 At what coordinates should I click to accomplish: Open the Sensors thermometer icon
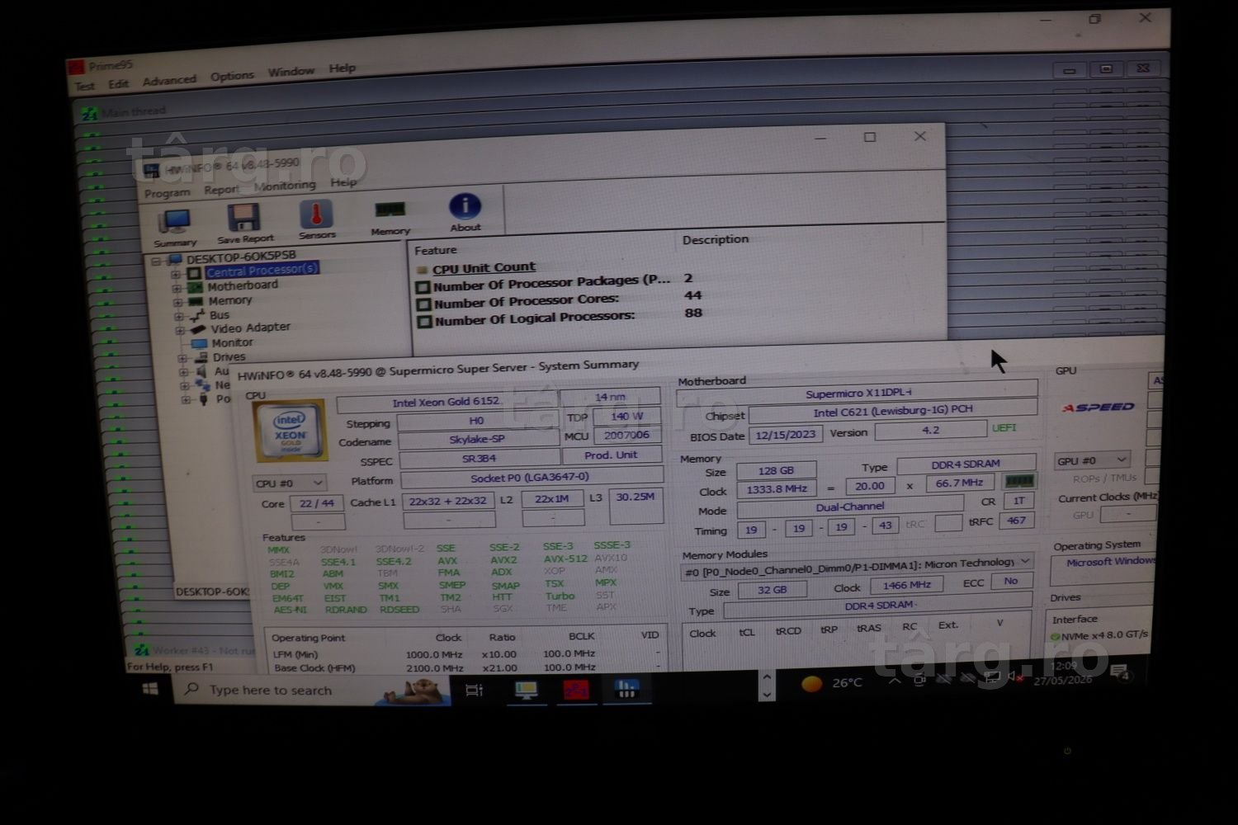[316, 214]
